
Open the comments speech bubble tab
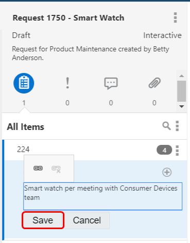pyautogui.click(x=111, y=83)
